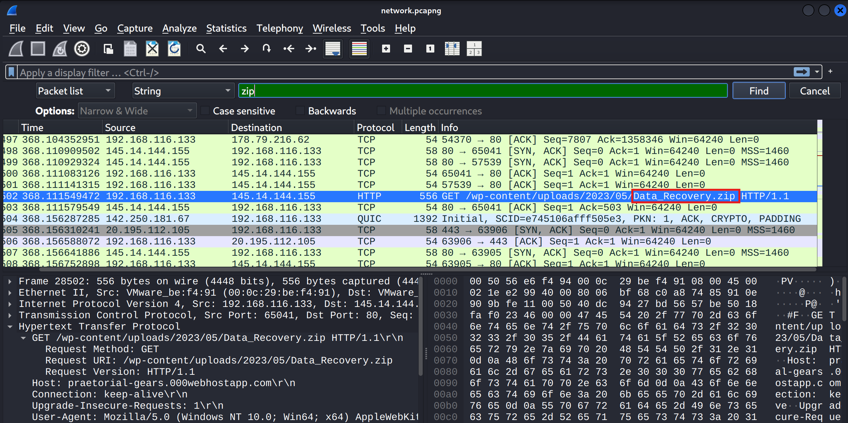This screenshot has width=848, height=423.
Task: Open the Statistics menu
Action: point(226,28)
